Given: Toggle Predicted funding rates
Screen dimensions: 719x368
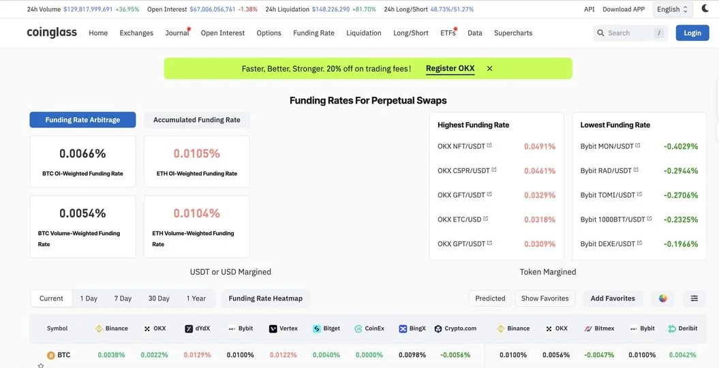Looking at the screenshot, I should [490, 298].
